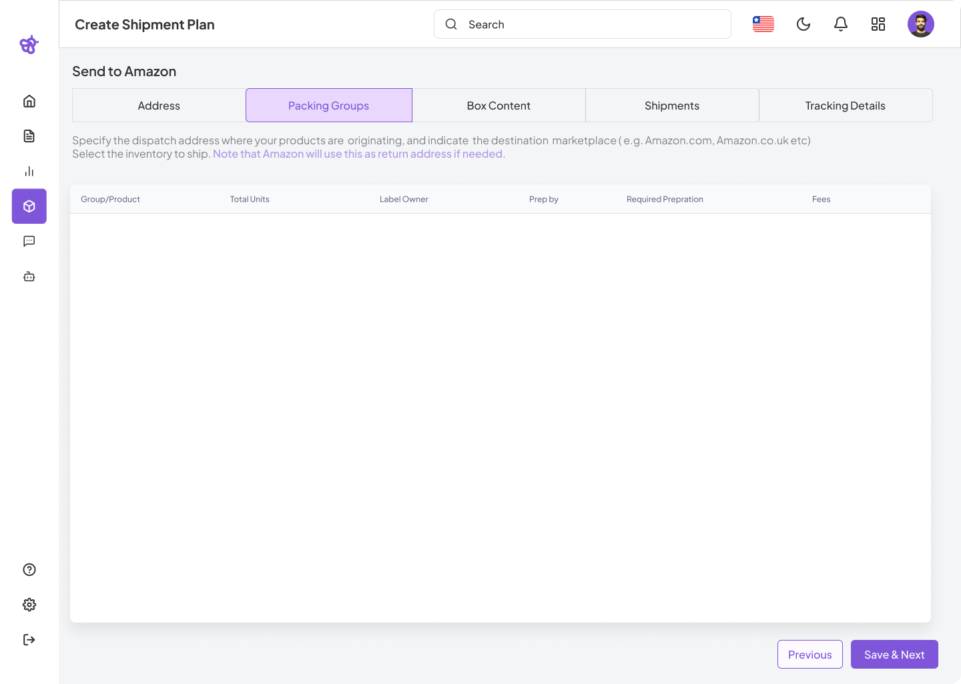
Task: Click the Save & Next button
Action: pos(894,655)
